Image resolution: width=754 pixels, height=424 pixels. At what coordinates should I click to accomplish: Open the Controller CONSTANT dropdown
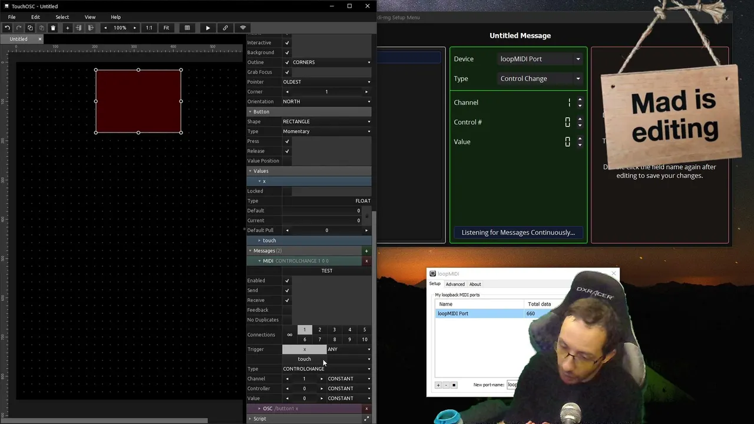tap(349, 389)
